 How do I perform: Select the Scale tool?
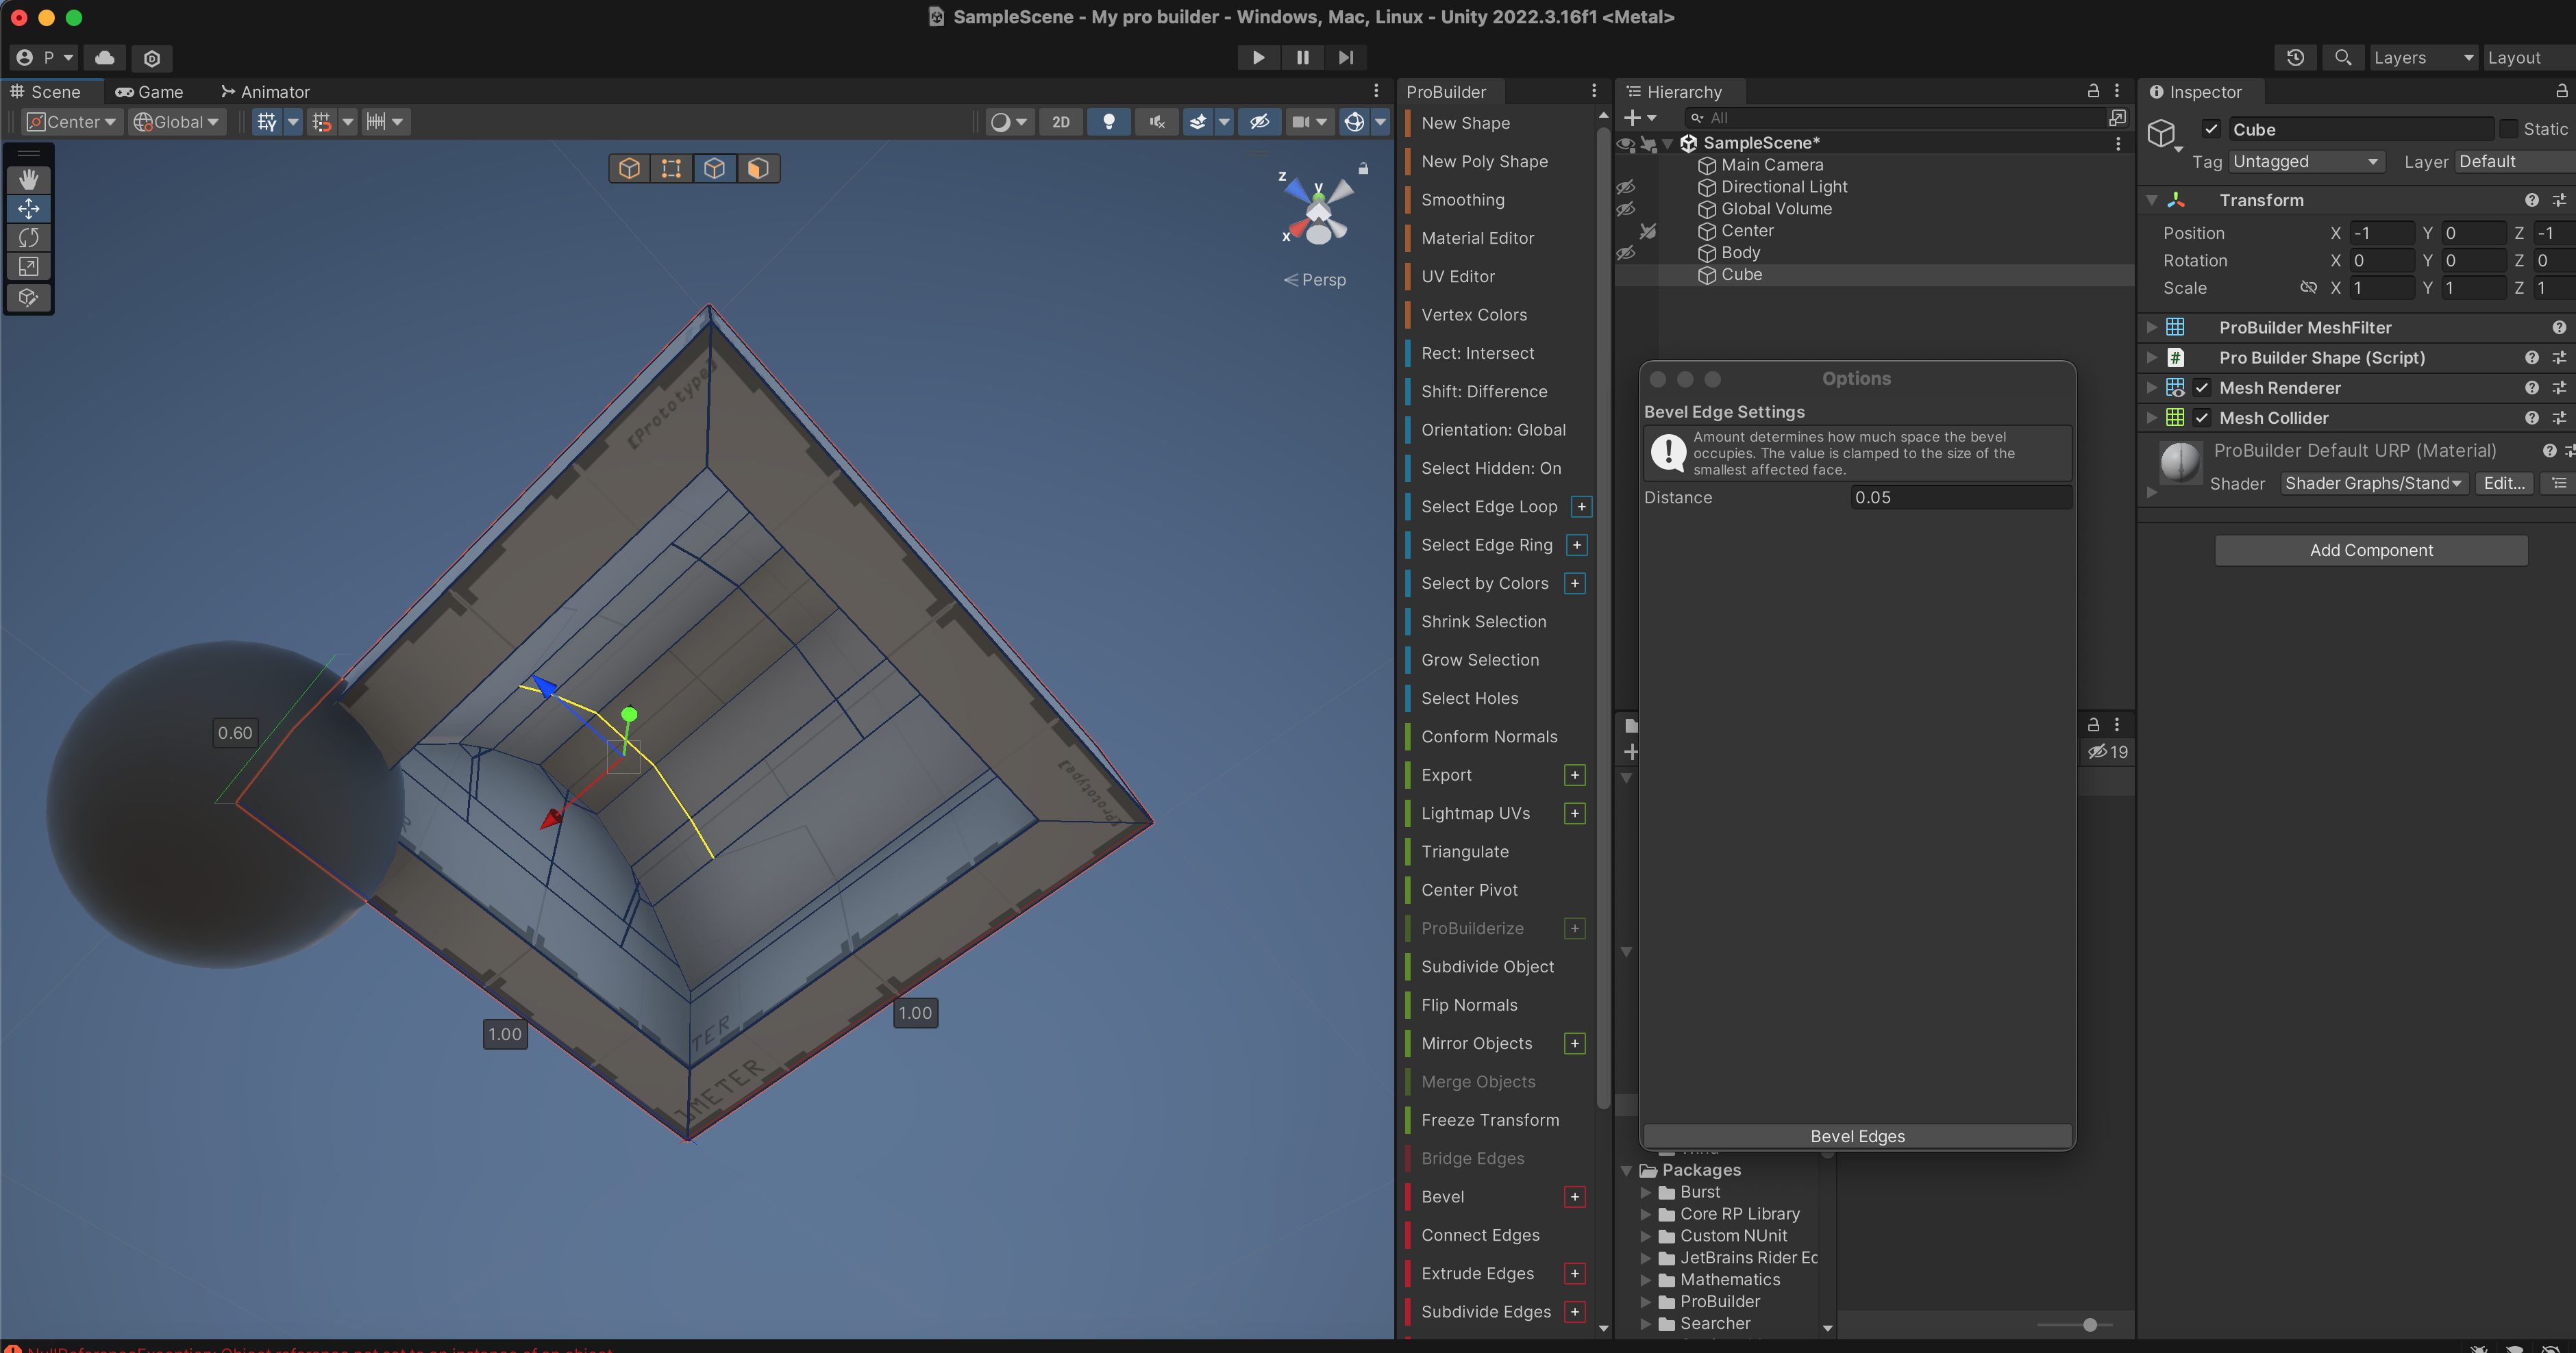tap(28, 267)
